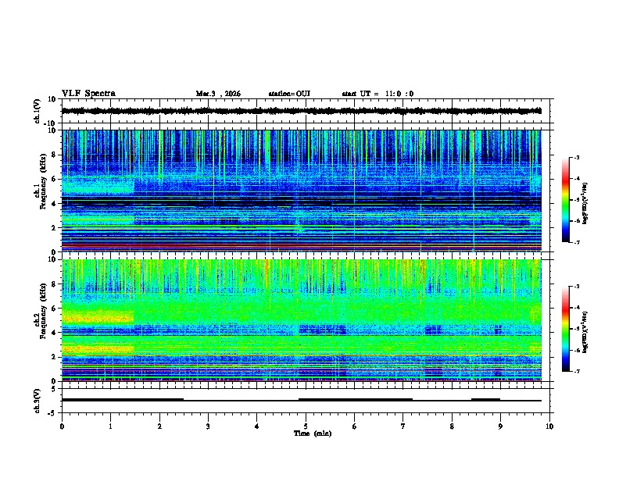619x478 pixels.
Task: Click the "station=OUI" header label
Action: coord(289,94)
